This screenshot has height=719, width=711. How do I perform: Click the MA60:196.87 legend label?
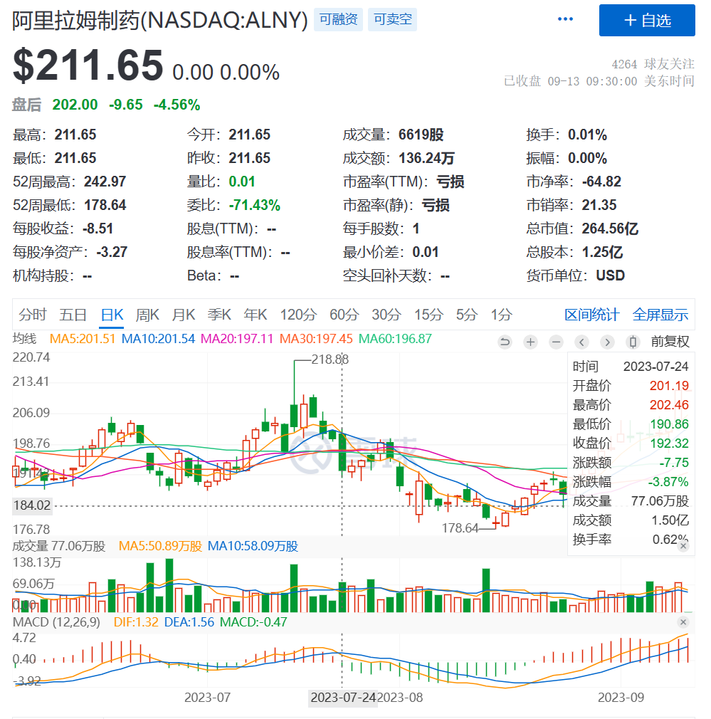point(395,339)
